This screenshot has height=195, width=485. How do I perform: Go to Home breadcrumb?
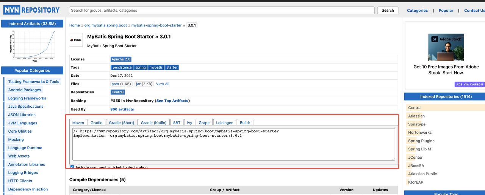pyautogui.click(x=75, y=25)
